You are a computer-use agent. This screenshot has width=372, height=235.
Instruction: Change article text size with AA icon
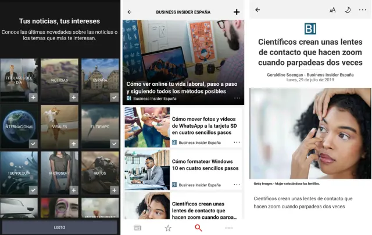coord(332,10)
